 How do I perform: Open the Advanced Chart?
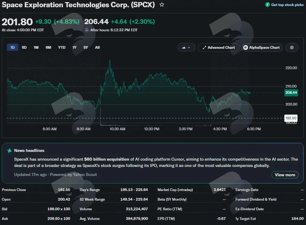219,48
